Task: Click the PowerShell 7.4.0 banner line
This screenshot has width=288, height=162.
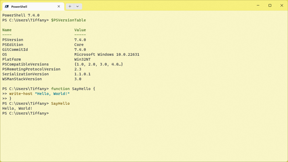Action: pos(21,15)
